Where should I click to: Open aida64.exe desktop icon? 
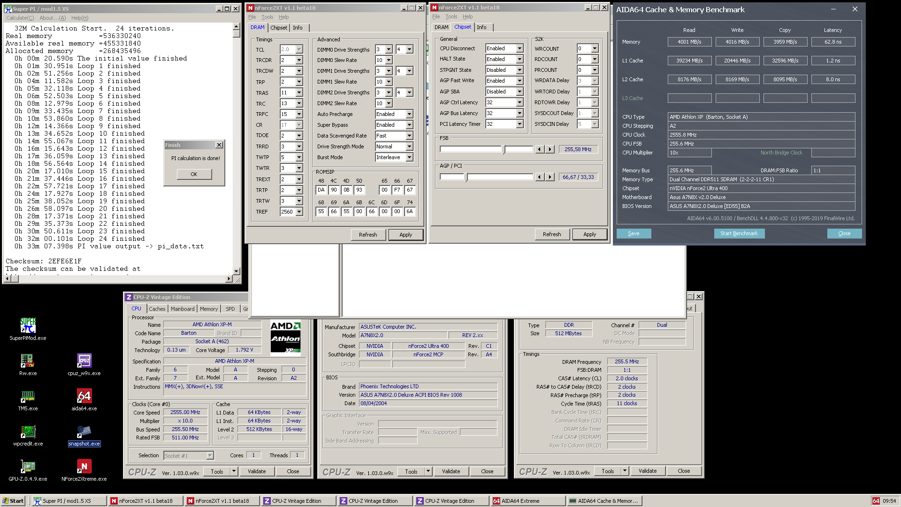point(84,399)
